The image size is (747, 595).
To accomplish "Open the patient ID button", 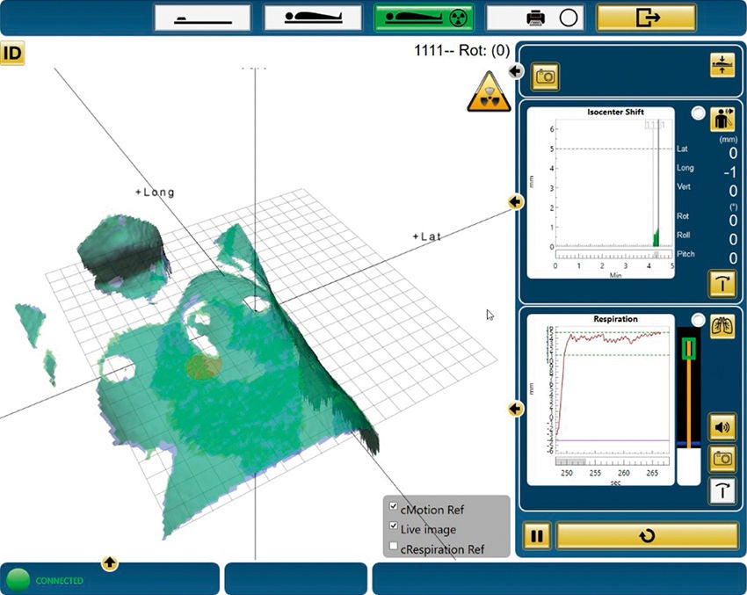I will pyautogui.click(x=12, y=53).
